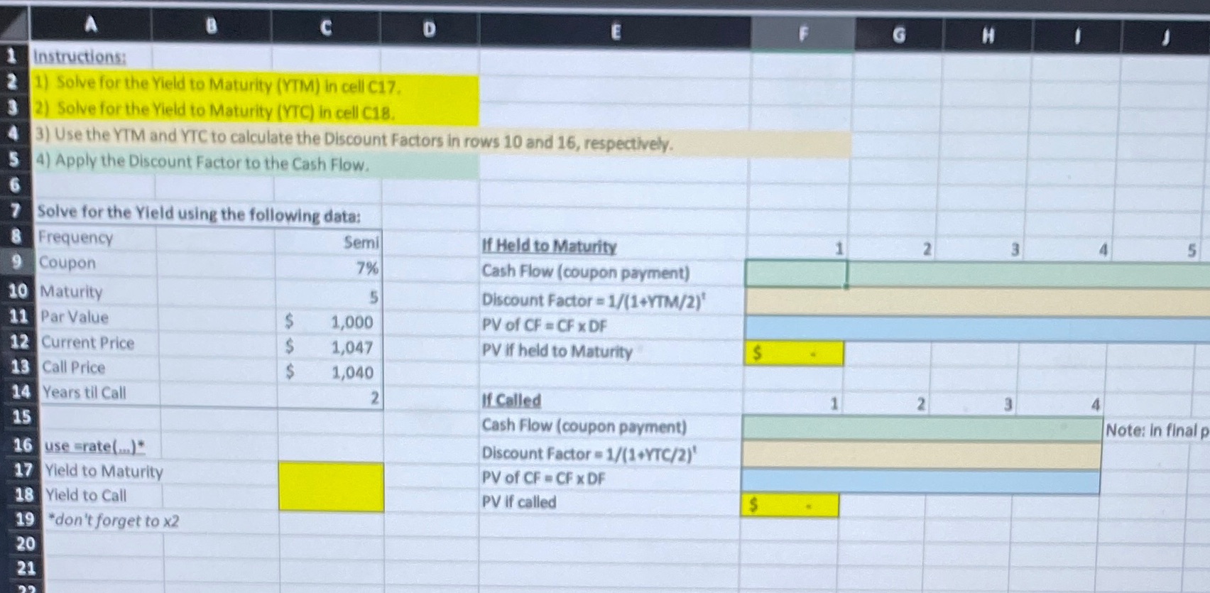Select column H header

click(988, 36)
